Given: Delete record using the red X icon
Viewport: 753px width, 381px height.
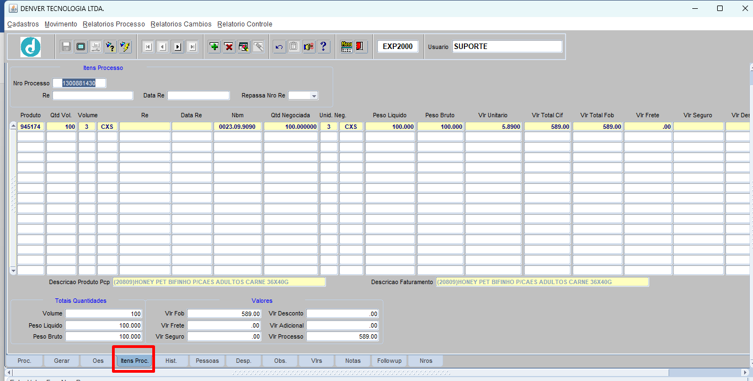Looking at the screenshot, I should (x=229, y=47).
